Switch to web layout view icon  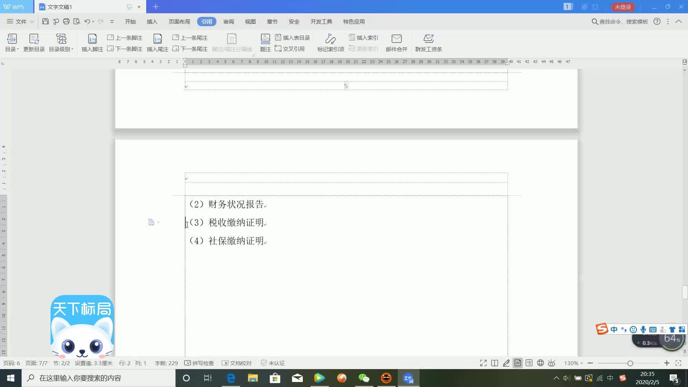point(540,363)
